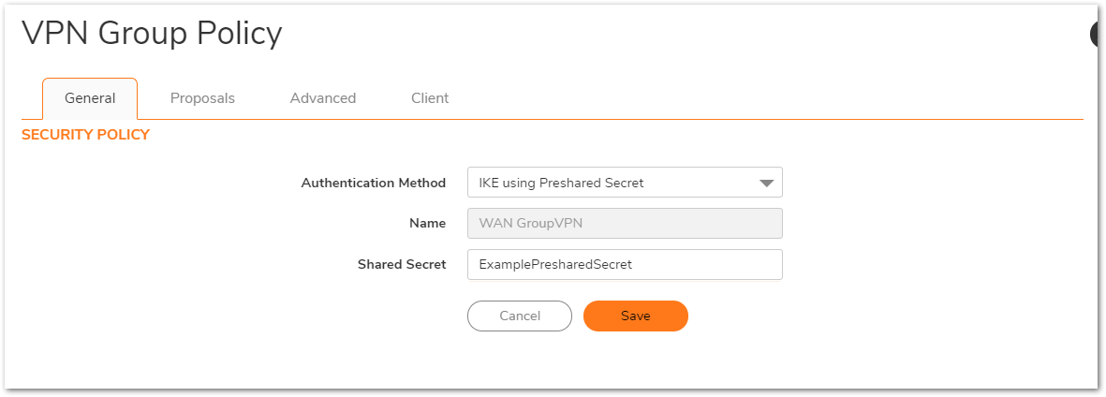Focus the Shared Secret input field

(x=624, y=264)
